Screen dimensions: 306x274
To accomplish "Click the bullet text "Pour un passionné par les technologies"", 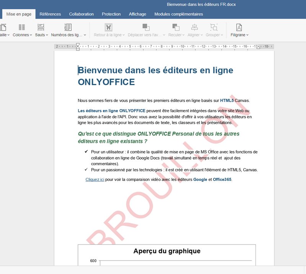I will pos(127,170).
